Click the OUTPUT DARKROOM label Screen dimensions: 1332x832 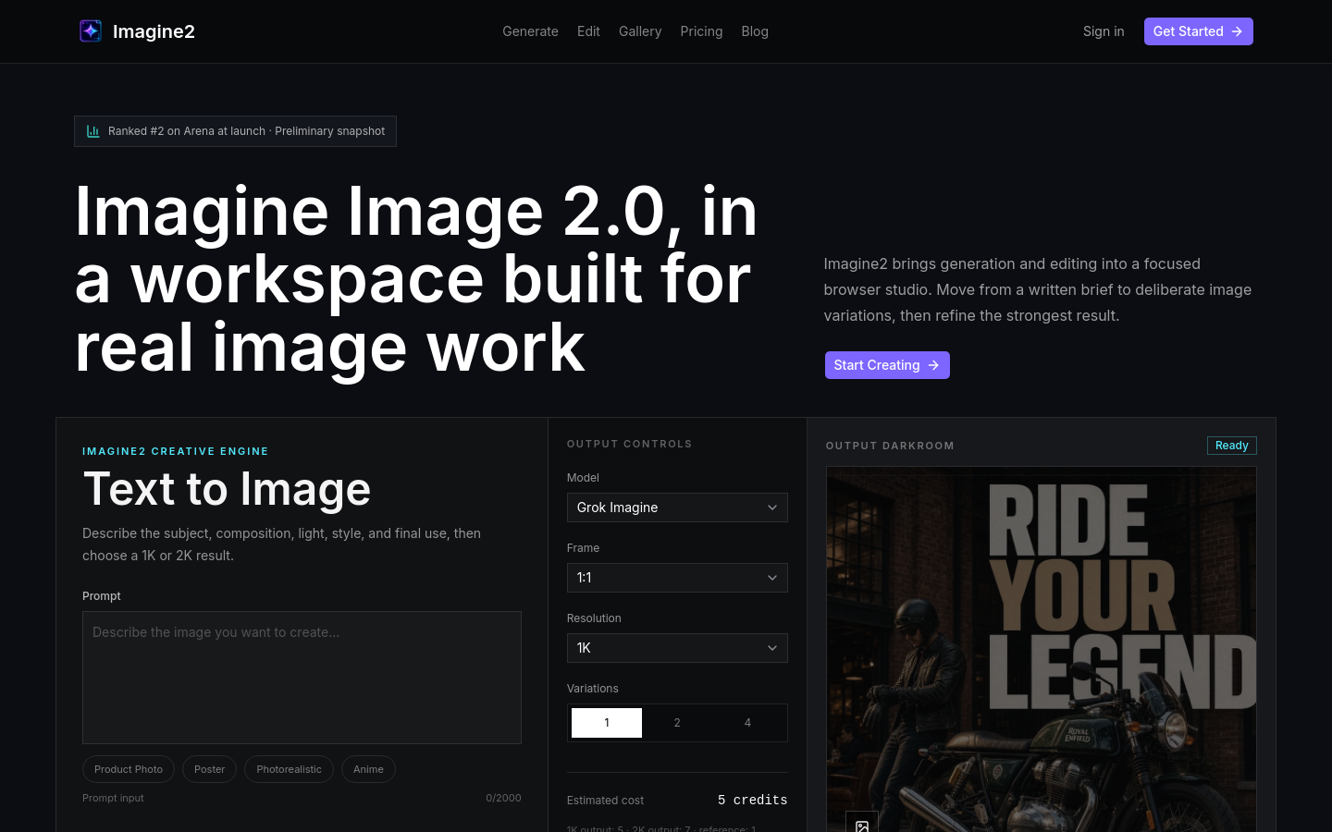click(x=890, y=446)
